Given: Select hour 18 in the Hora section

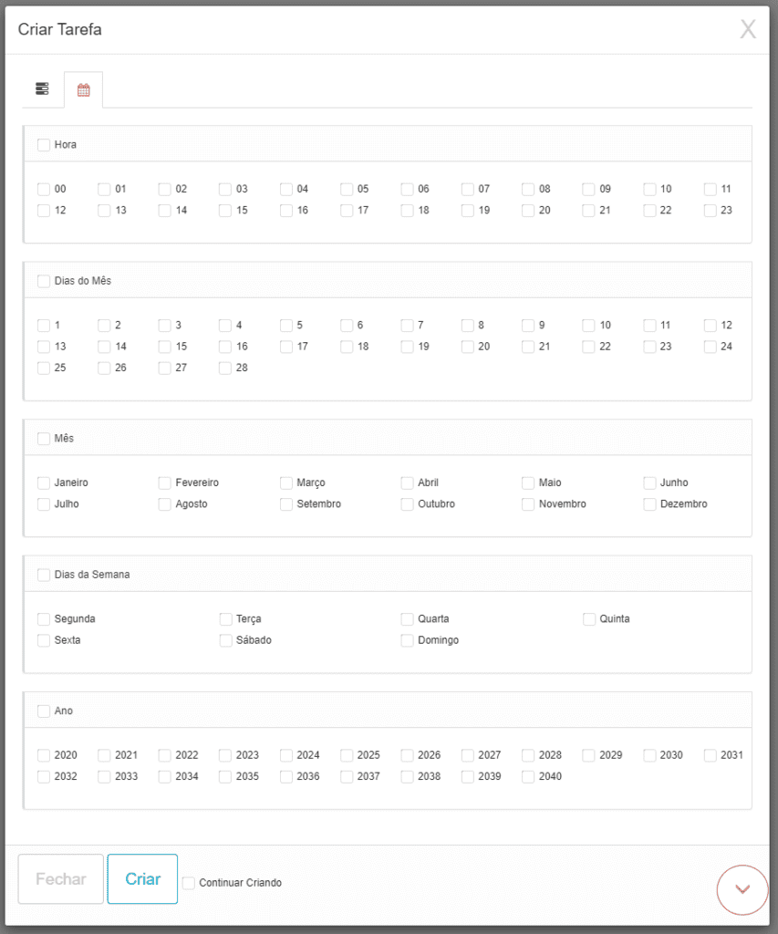Looking at the screenshot, I should tap(407, 211).
